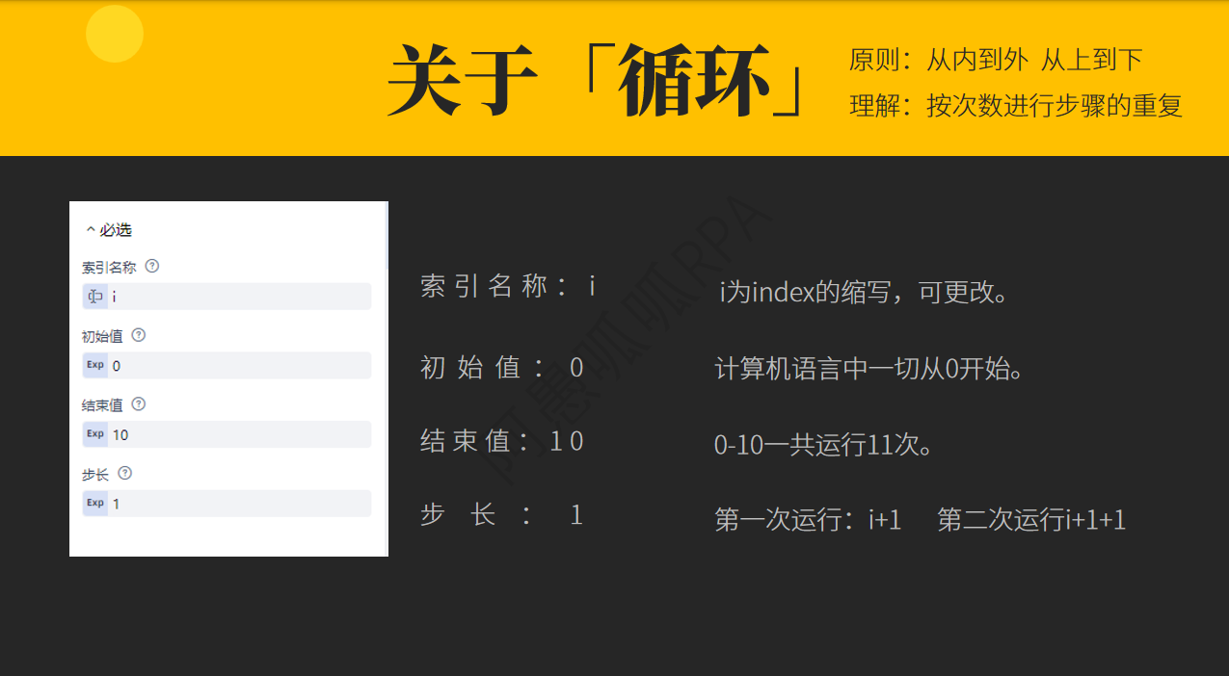The image size is (1229, 676).
Task: Open help icon next to 初始值
Action: tap(138, 335)
